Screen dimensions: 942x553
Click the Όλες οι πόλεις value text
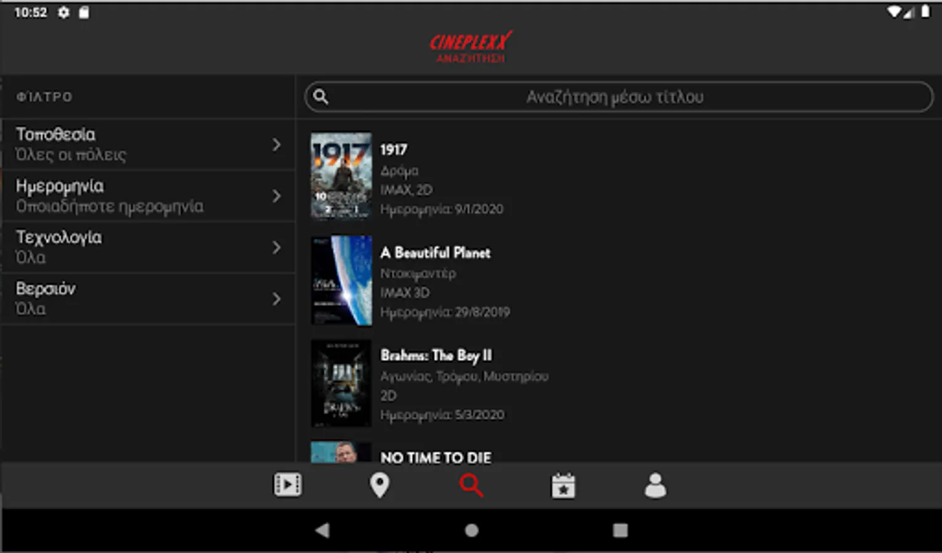point(71,155)
